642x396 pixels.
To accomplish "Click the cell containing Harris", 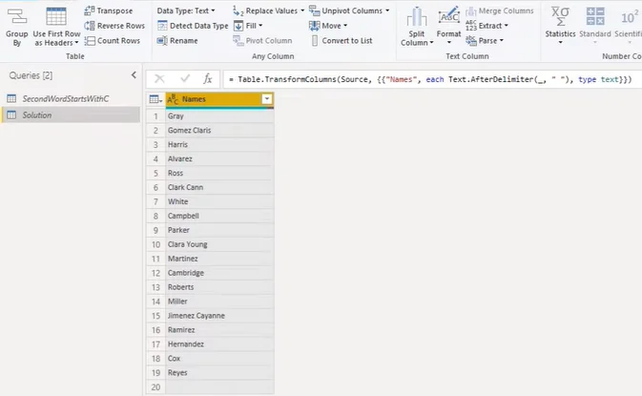I will coord(219,144).
